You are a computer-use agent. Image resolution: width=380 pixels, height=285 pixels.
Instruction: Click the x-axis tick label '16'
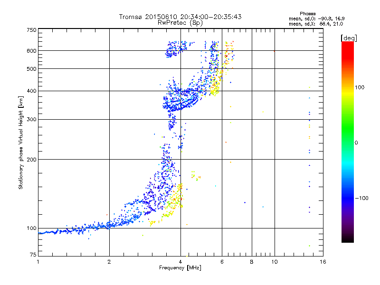point(323,262)
